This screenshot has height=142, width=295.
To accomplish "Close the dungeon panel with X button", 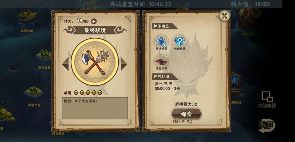I will click(x=224, y=16).
